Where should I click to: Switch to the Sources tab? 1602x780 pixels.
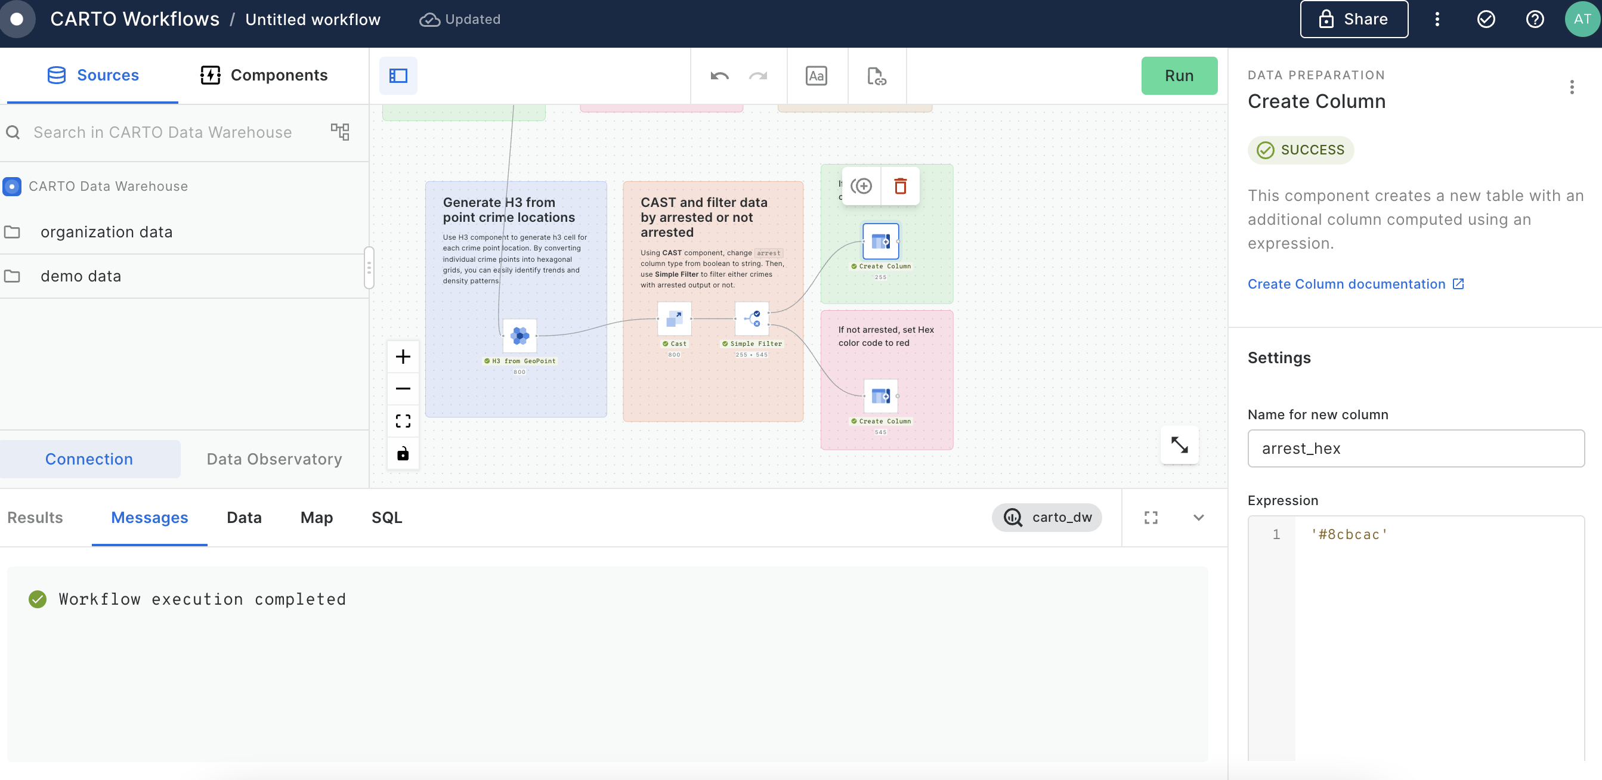92,75
